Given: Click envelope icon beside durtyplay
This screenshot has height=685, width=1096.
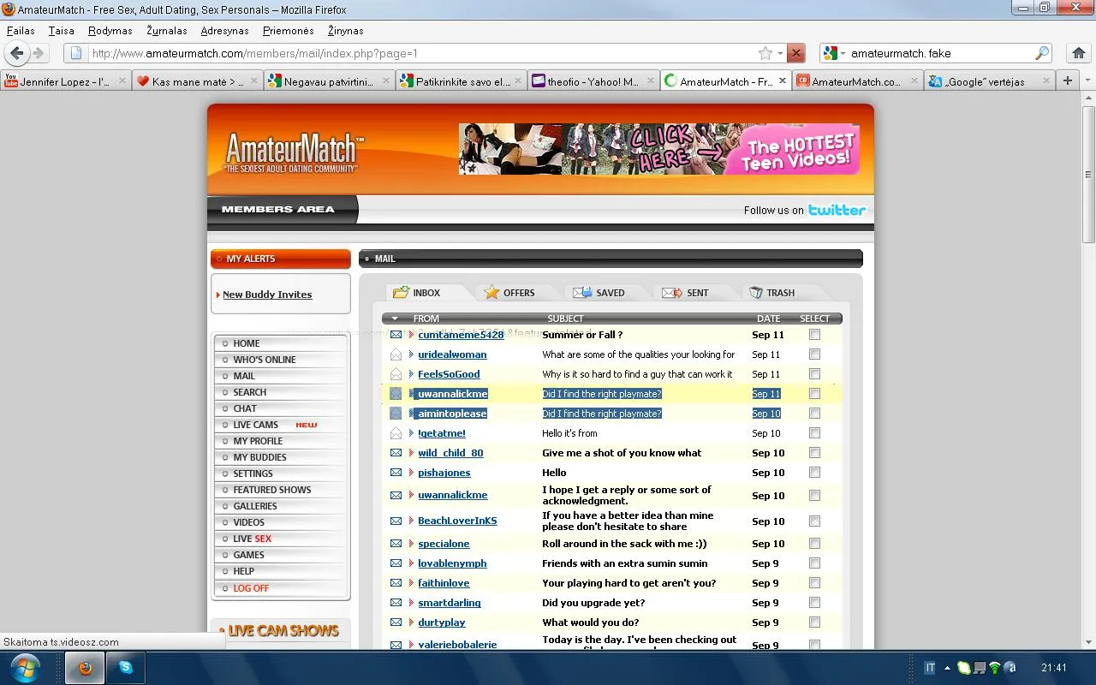Looking at the screenshot, I should click(x=396, y=622).
